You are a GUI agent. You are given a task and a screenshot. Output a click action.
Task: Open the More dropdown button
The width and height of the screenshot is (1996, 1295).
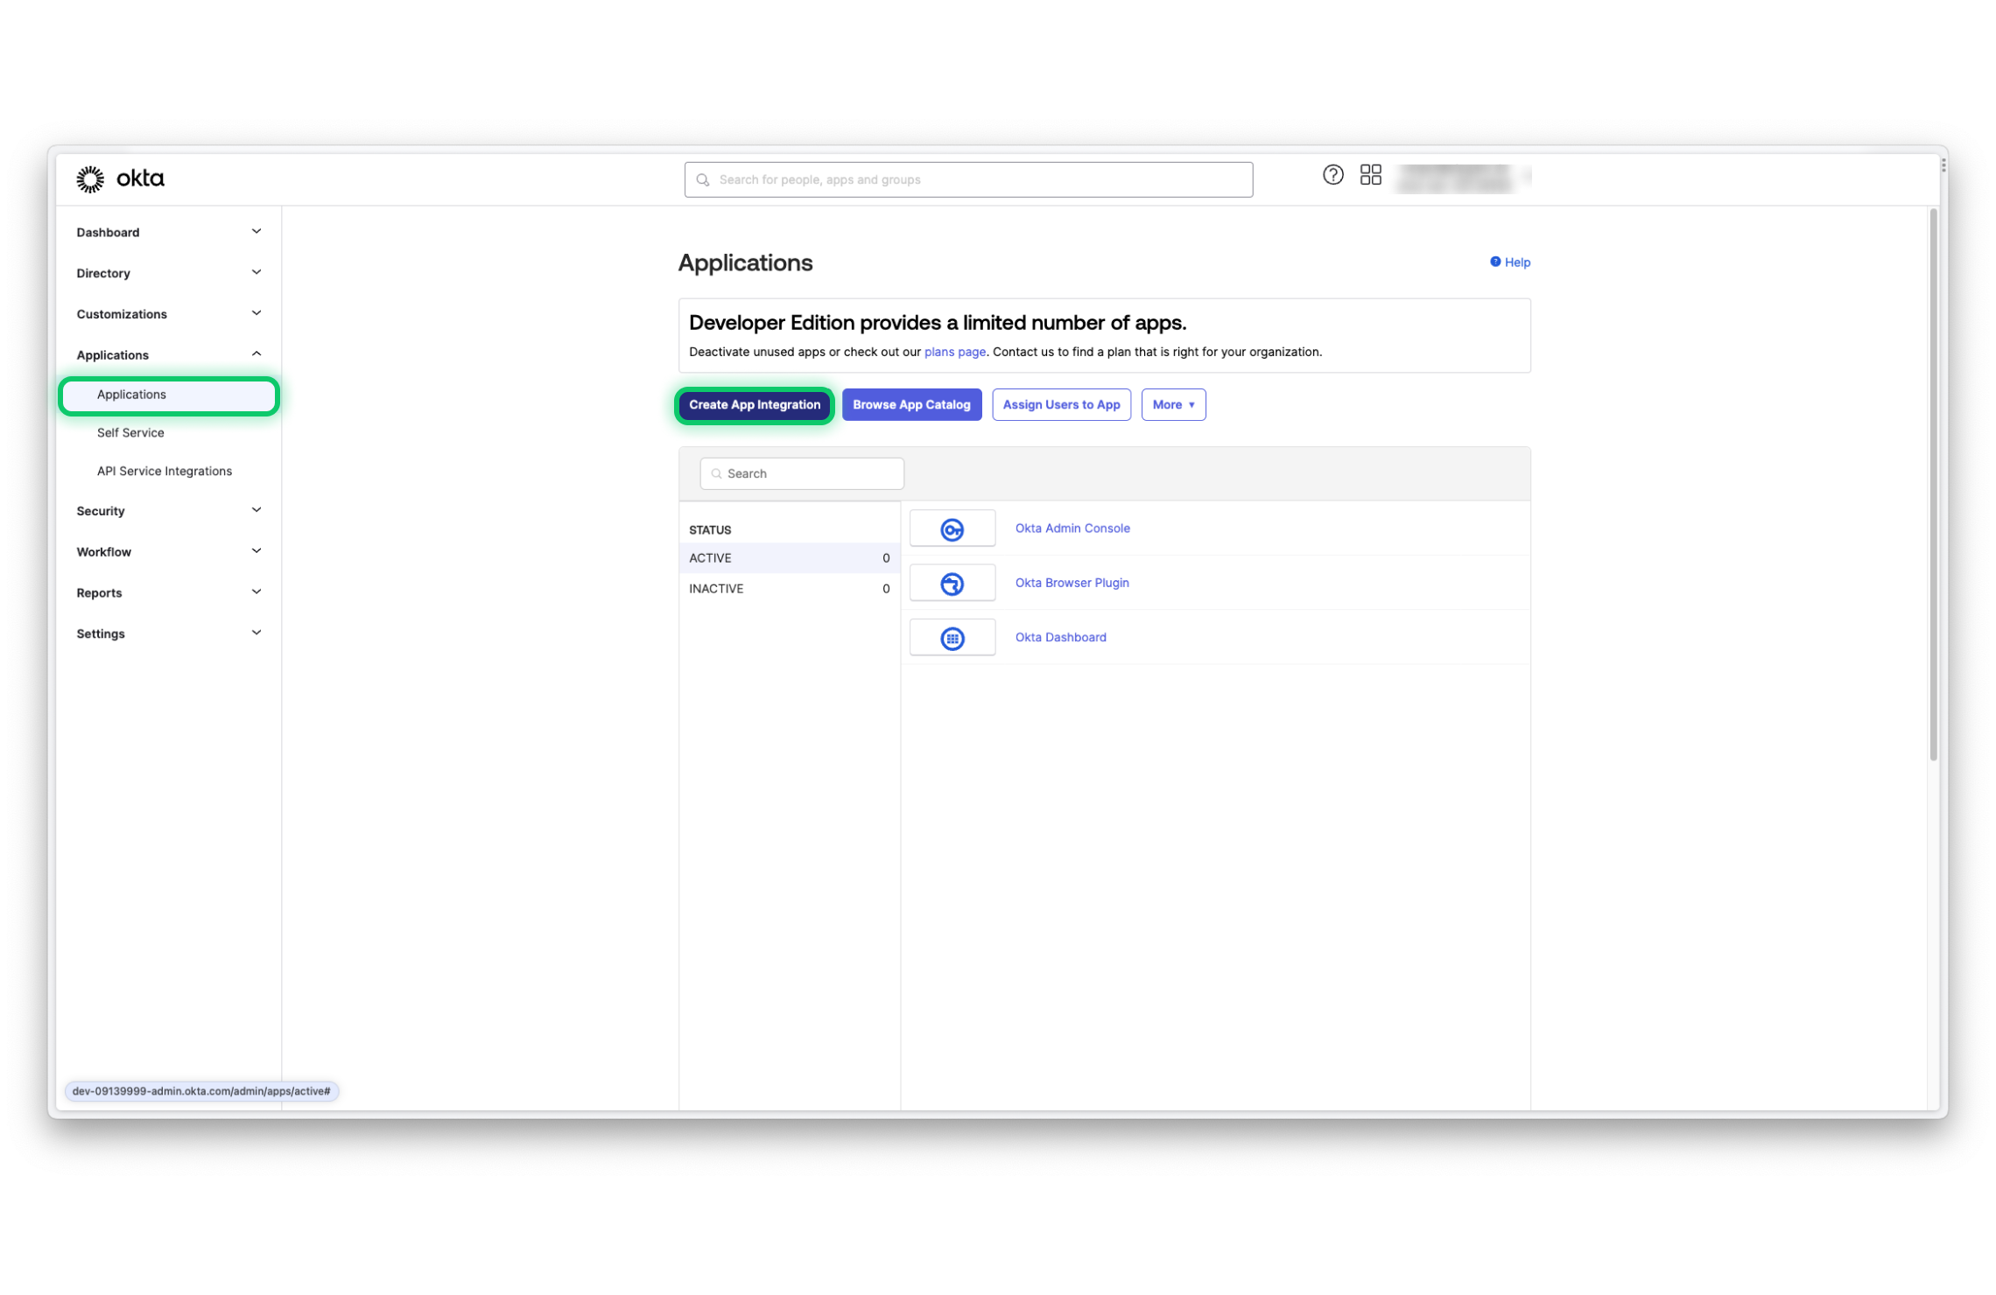point(1173,405)
